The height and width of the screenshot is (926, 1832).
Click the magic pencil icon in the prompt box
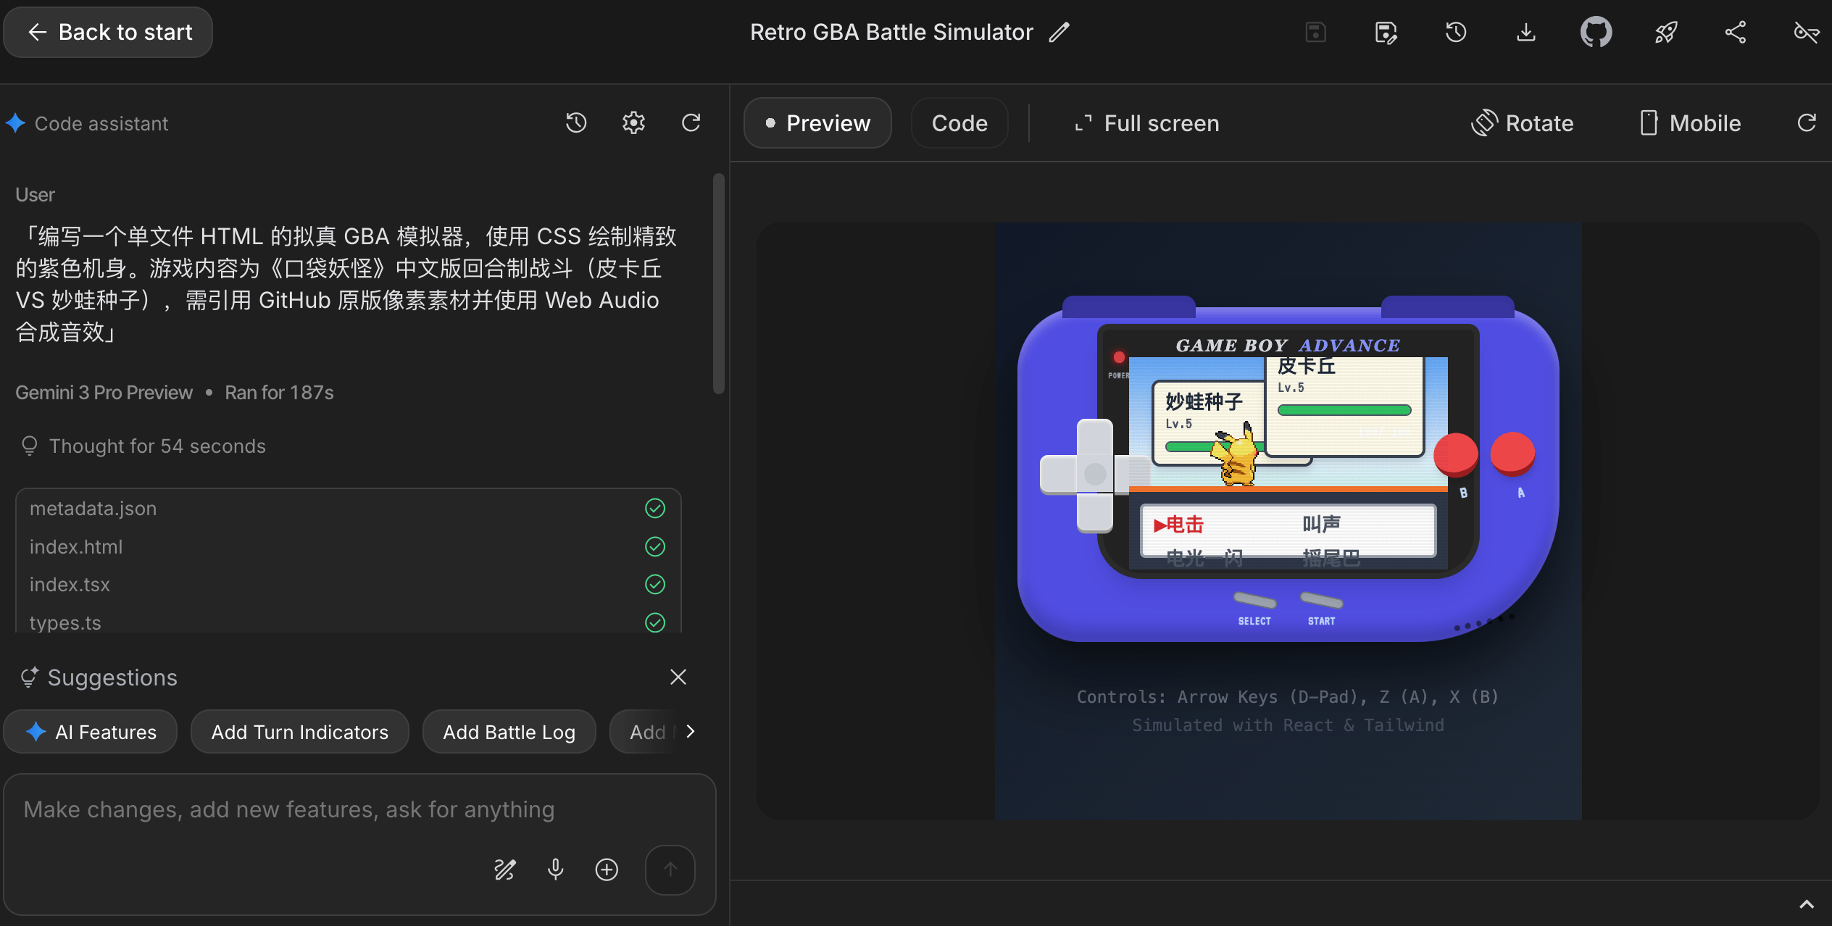pos(505,869)
